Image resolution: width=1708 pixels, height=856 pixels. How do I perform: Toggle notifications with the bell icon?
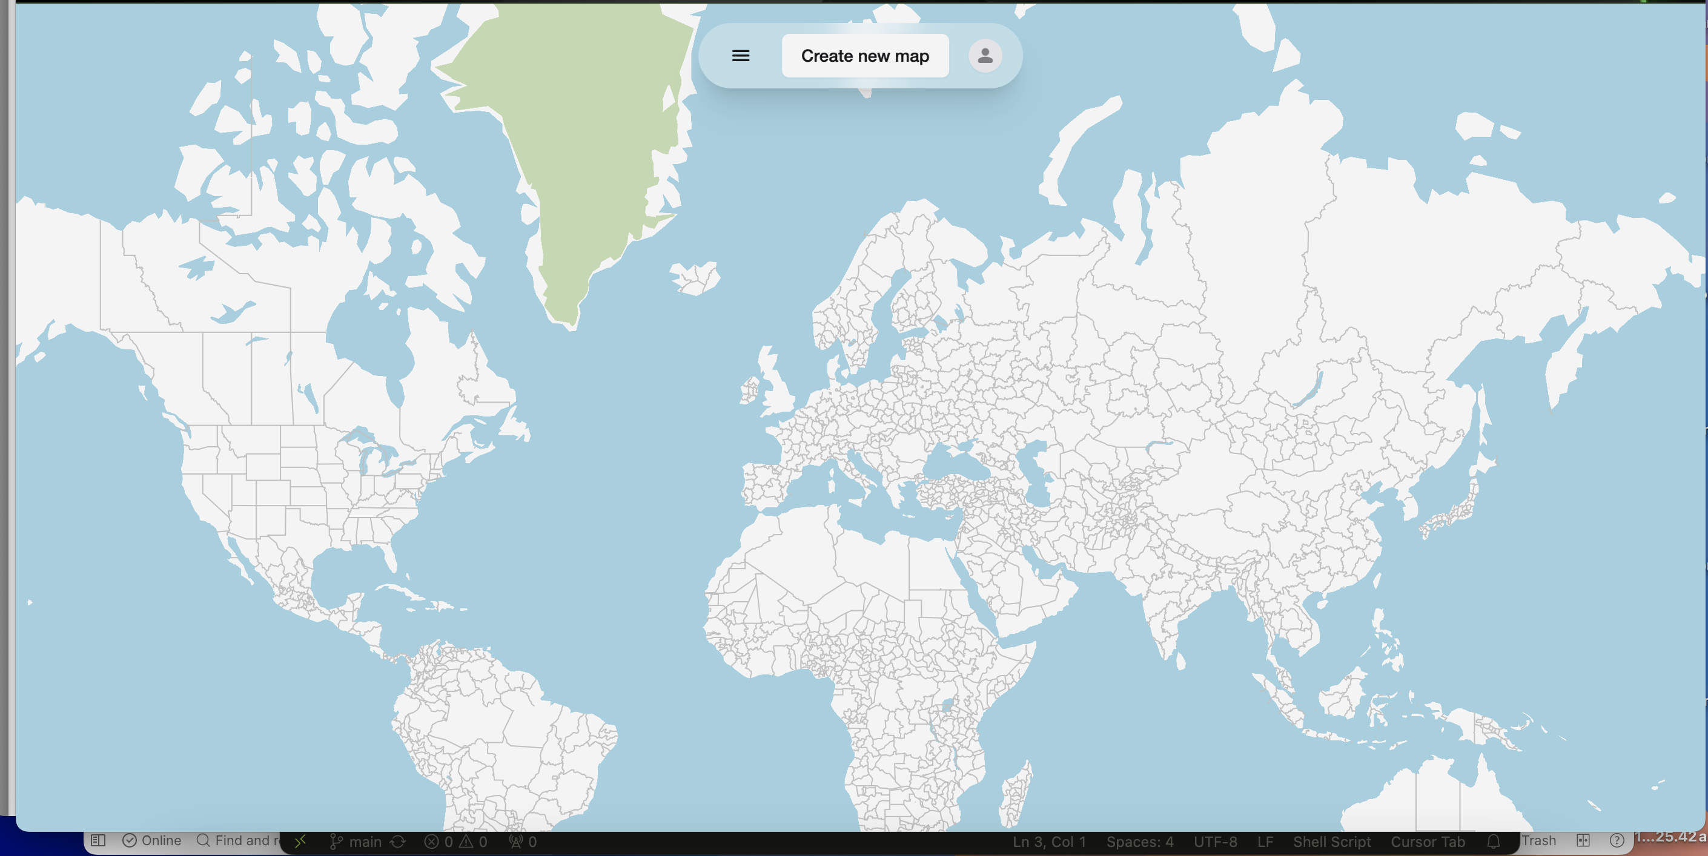1493,841
